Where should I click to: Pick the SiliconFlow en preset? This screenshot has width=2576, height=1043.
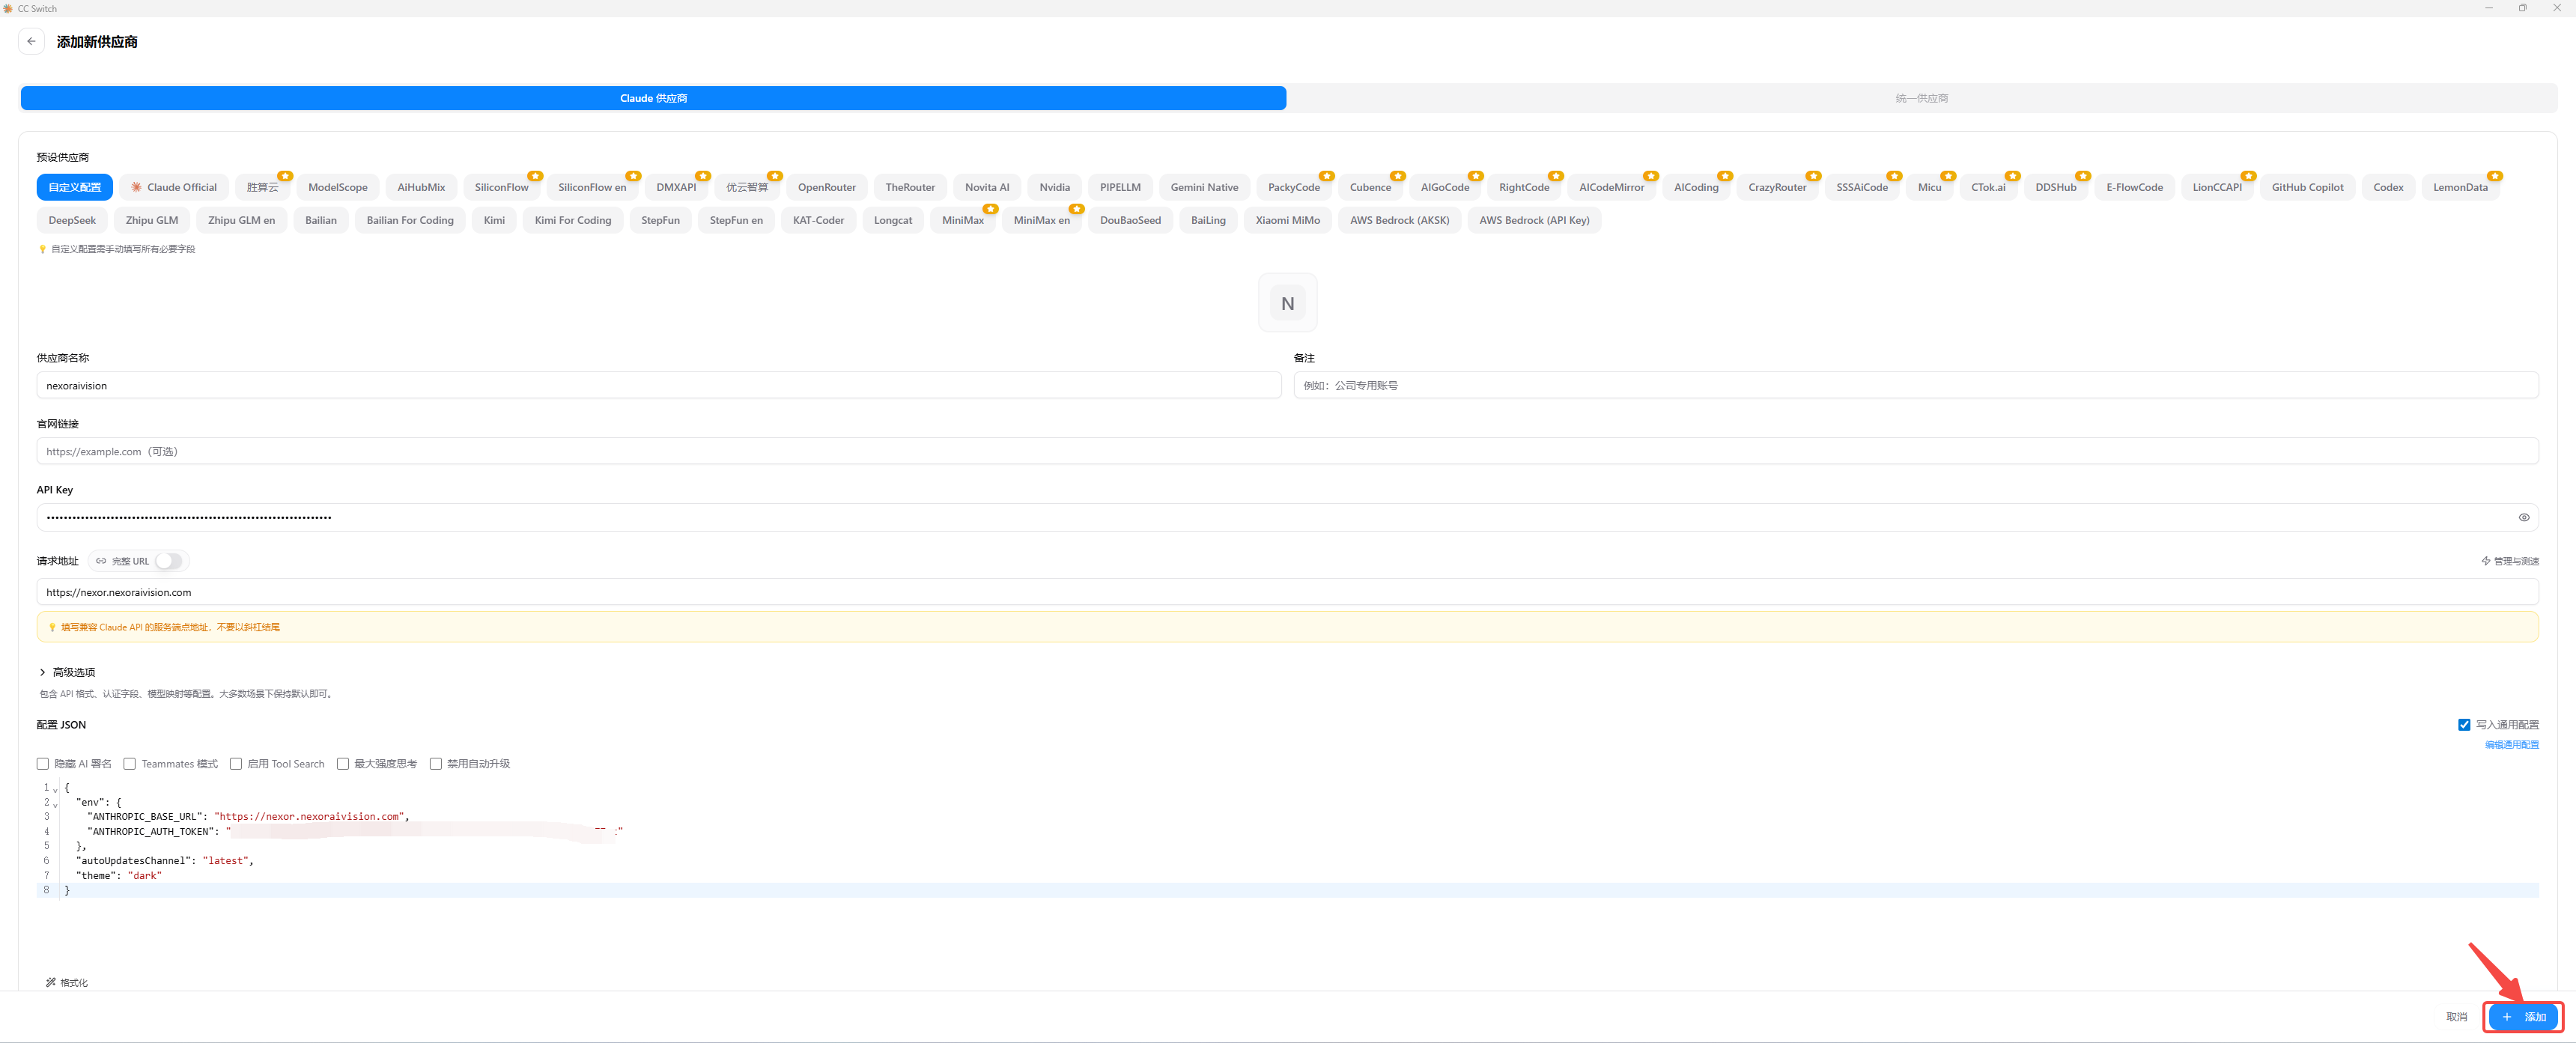[x=592, y=187]
